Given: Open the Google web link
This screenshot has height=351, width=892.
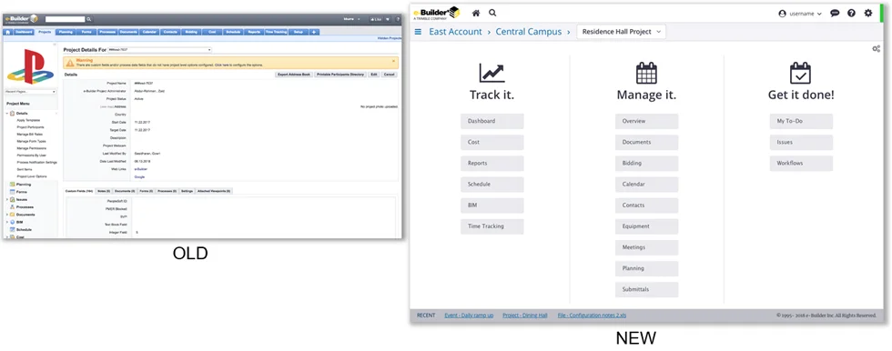Looking at the screenshot, I should [139, 176].
